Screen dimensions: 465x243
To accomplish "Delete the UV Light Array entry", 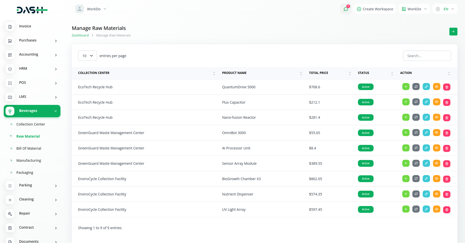I will coord(447,210).
